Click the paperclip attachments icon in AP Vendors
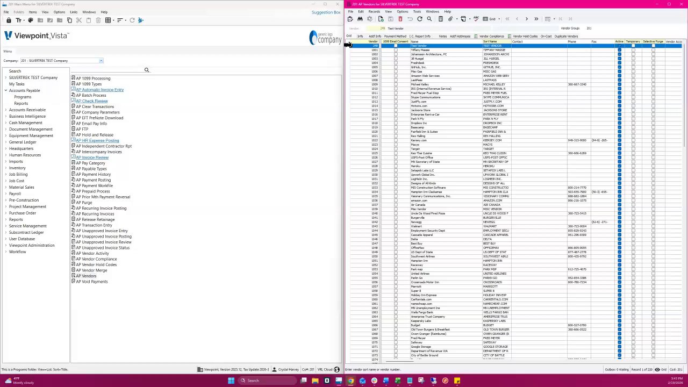 450,19
